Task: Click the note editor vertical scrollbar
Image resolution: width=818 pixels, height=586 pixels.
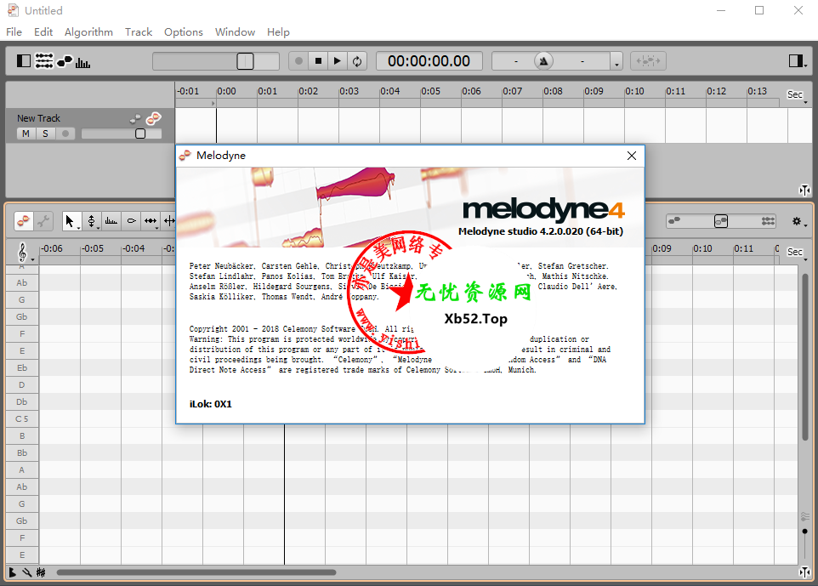Action: click(x=805, y=357)
